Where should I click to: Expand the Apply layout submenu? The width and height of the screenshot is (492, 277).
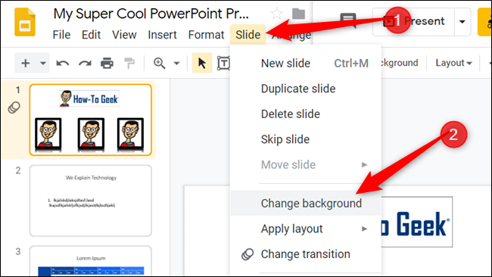coord(306,229)
